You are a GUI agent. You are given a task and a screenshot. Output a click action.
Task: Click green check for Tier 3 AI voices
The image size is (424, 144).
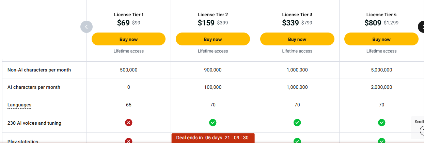(x=297, y=123)
